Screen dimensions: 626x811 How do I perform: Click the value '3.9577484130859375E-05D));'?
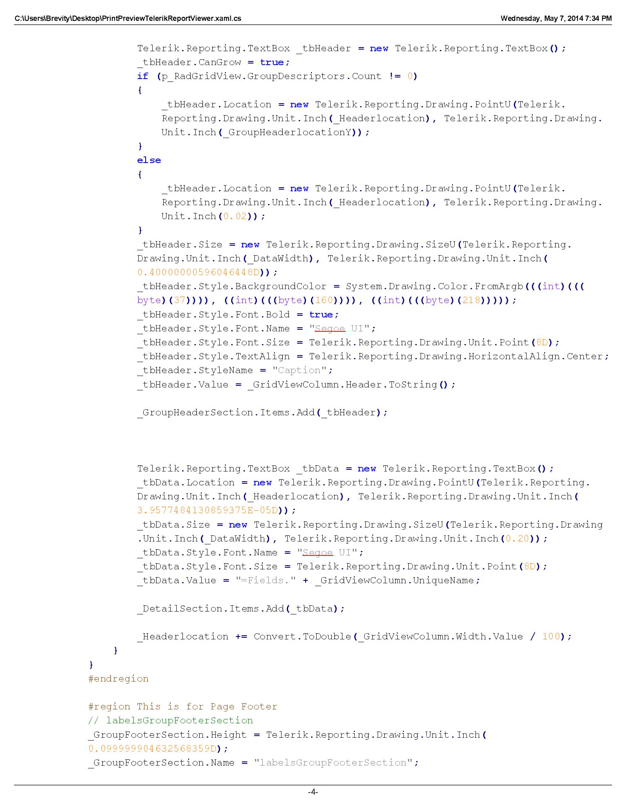pyautogui.click(x=216, y=510)
